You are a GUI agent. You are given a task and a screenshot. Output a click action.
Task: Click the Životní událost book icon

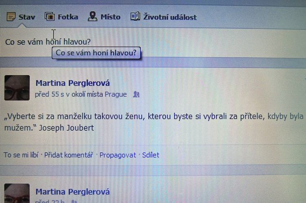[x=135, y=16]
